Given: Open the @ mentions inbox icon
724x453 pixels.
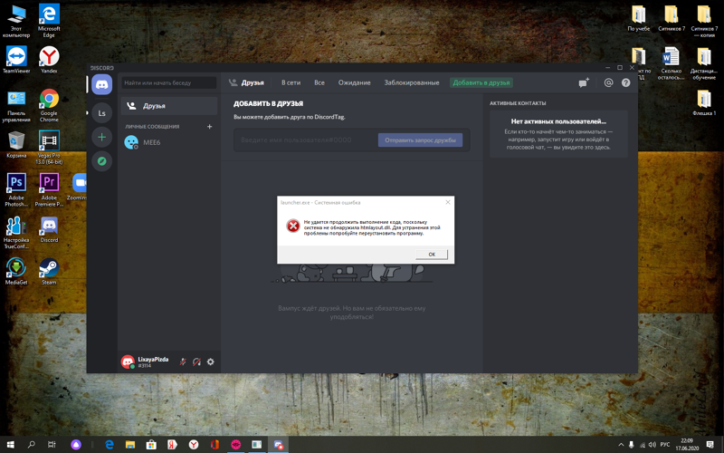Looking at the screenshot, I should click(x=608, y=82).
